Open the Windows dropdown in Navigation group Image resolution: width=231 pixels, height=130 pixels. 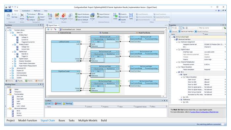(x=32, y=14)
